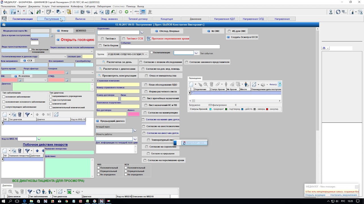The image size is (364, 204).
Task: Click 'Протокол переливания крови' button
Action: 168,39
